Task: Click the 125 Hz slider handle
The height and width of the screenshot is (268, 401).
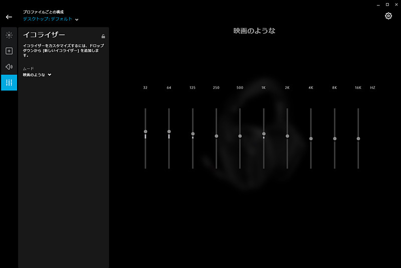Action: coord(193,134)
